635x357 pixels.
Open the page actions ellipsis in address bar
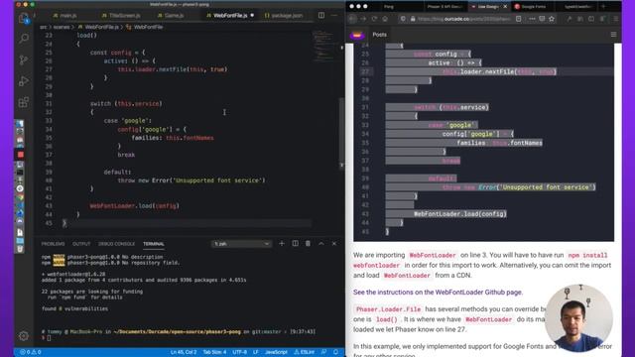coord(532,19)
